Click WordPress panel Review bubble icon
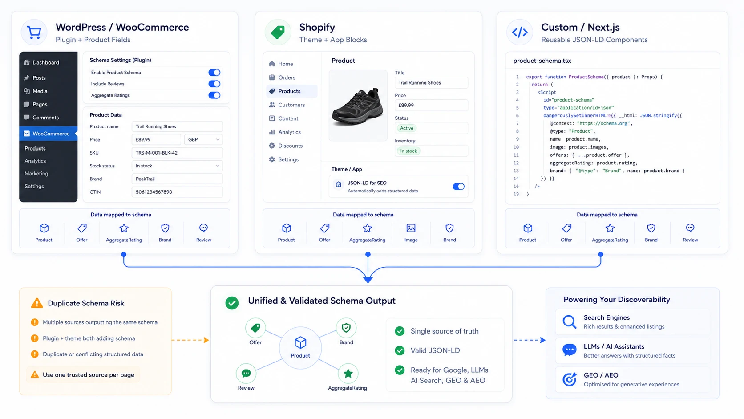744x419 pixels. coord(203,228)
